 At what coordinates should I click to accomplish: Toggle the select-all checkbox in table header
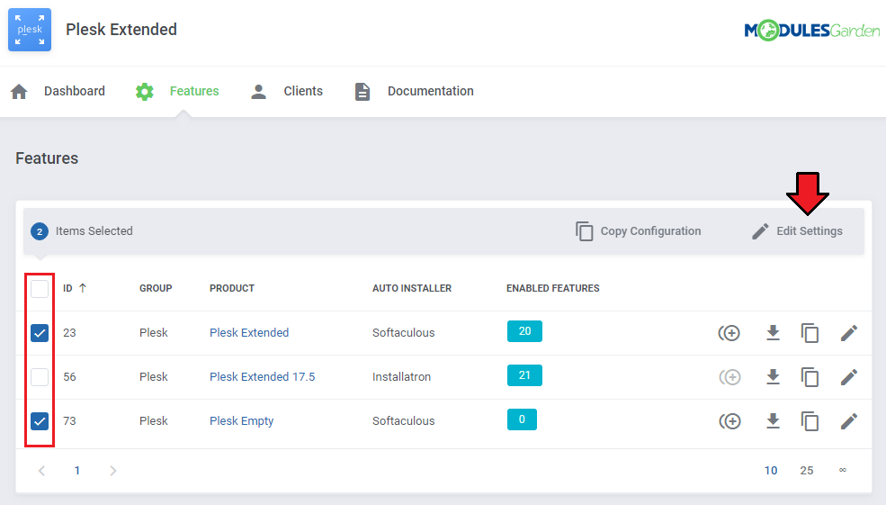(x=40, y=289)
